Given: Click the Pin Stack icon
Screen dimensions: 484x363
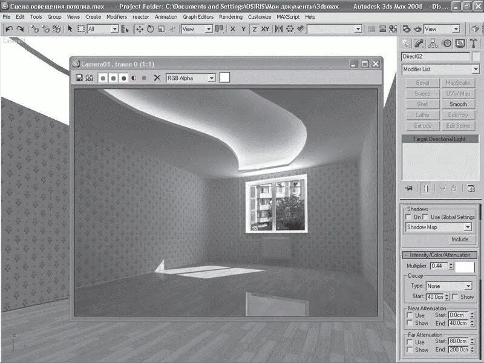Looking at the screenshot, I should click(x=409, y=188).
